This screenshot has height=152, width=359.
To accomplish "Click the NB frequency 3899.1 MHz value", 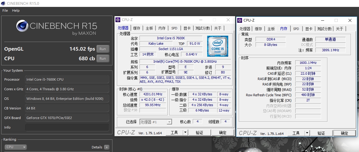I will 330,50.
